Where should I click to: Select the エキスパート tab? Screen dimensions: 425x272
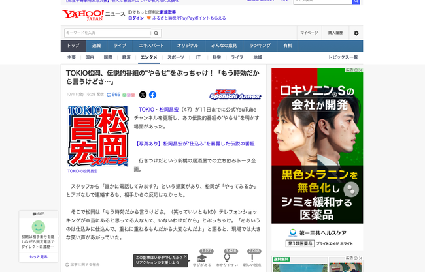pyautogui.click(x=151, y=46)
